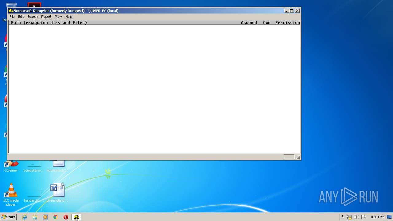Launch Internet Explorer from taskbar
This screenshot has width=393, height=221.
pos(24,217)
